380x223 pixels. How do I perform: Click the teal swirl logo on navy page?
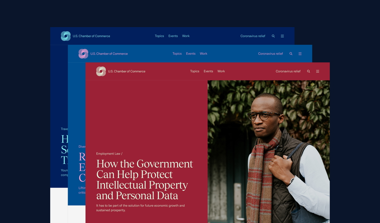[66, 36]
